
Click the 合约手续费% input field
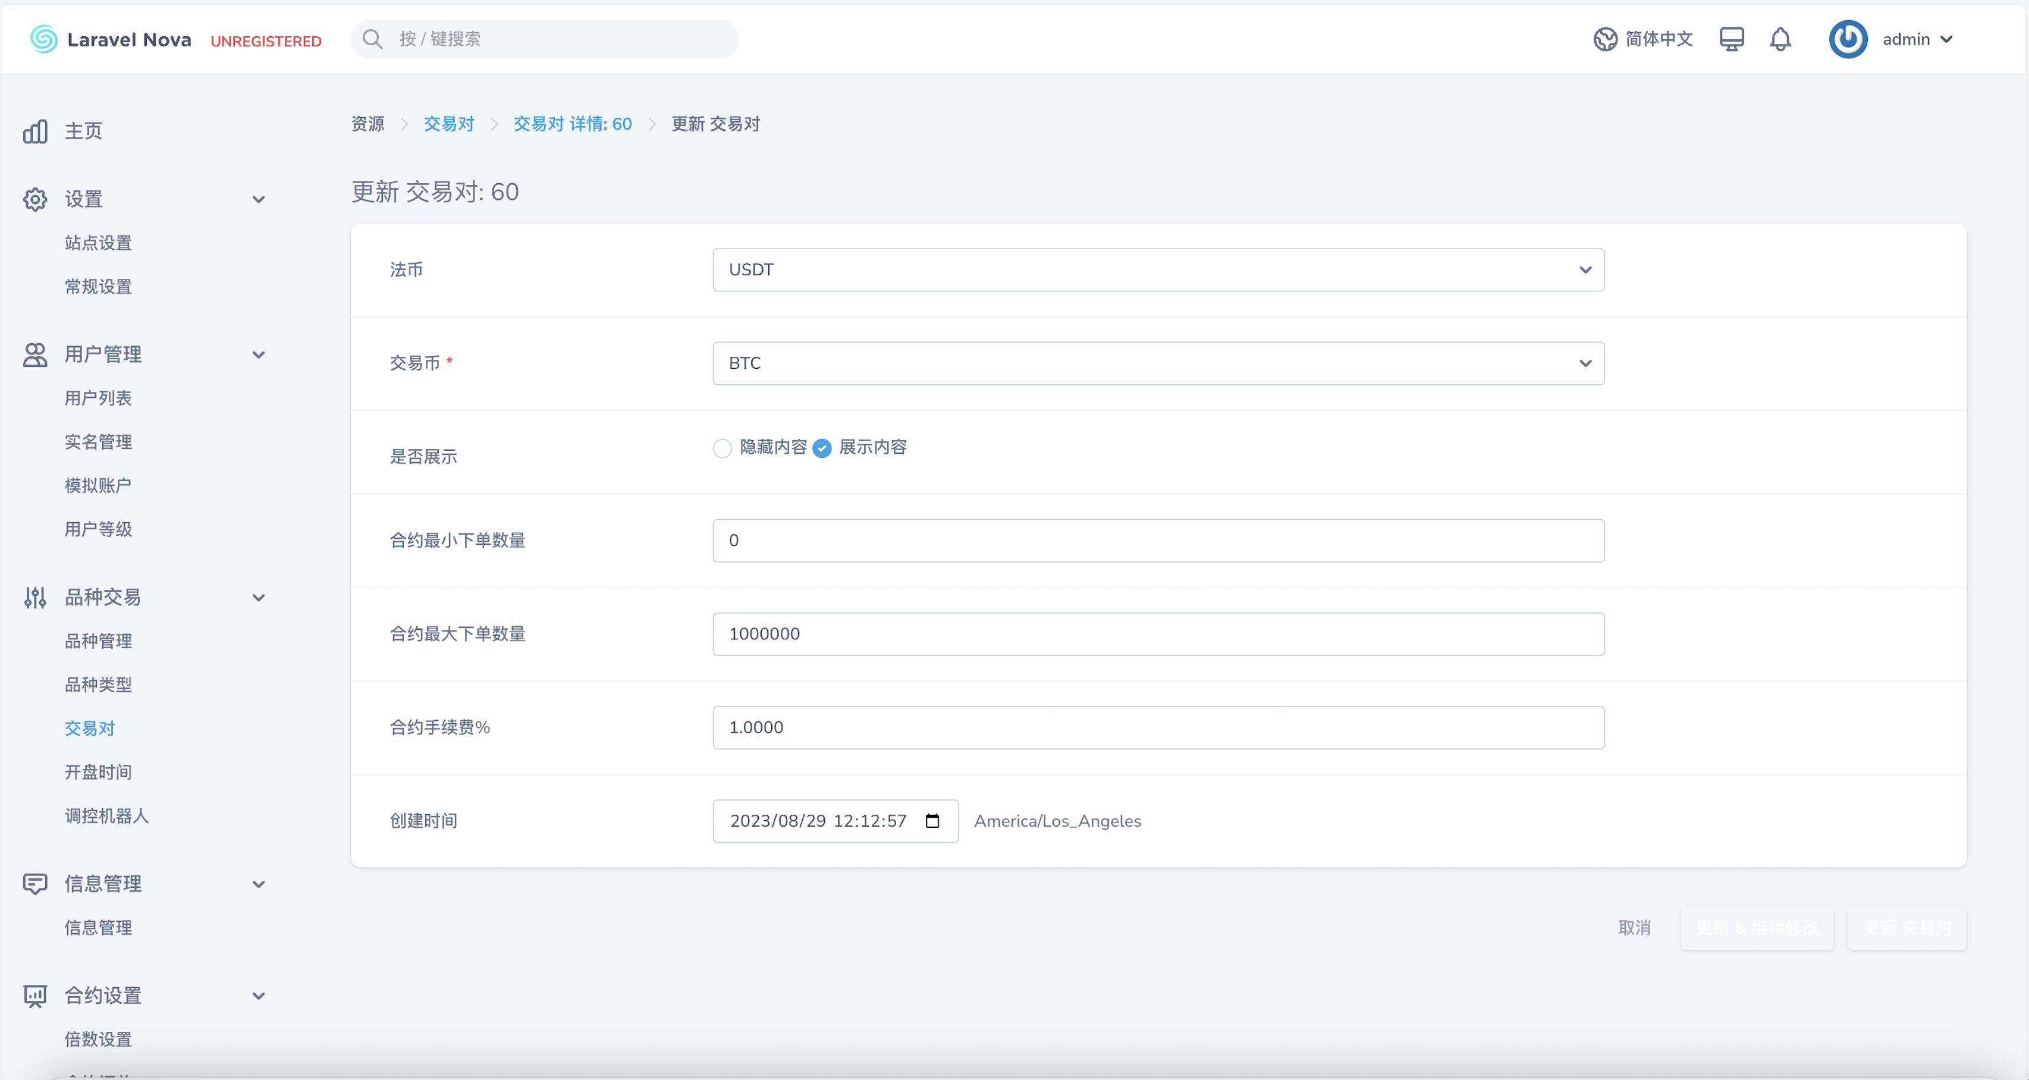tap(1158, 727)
